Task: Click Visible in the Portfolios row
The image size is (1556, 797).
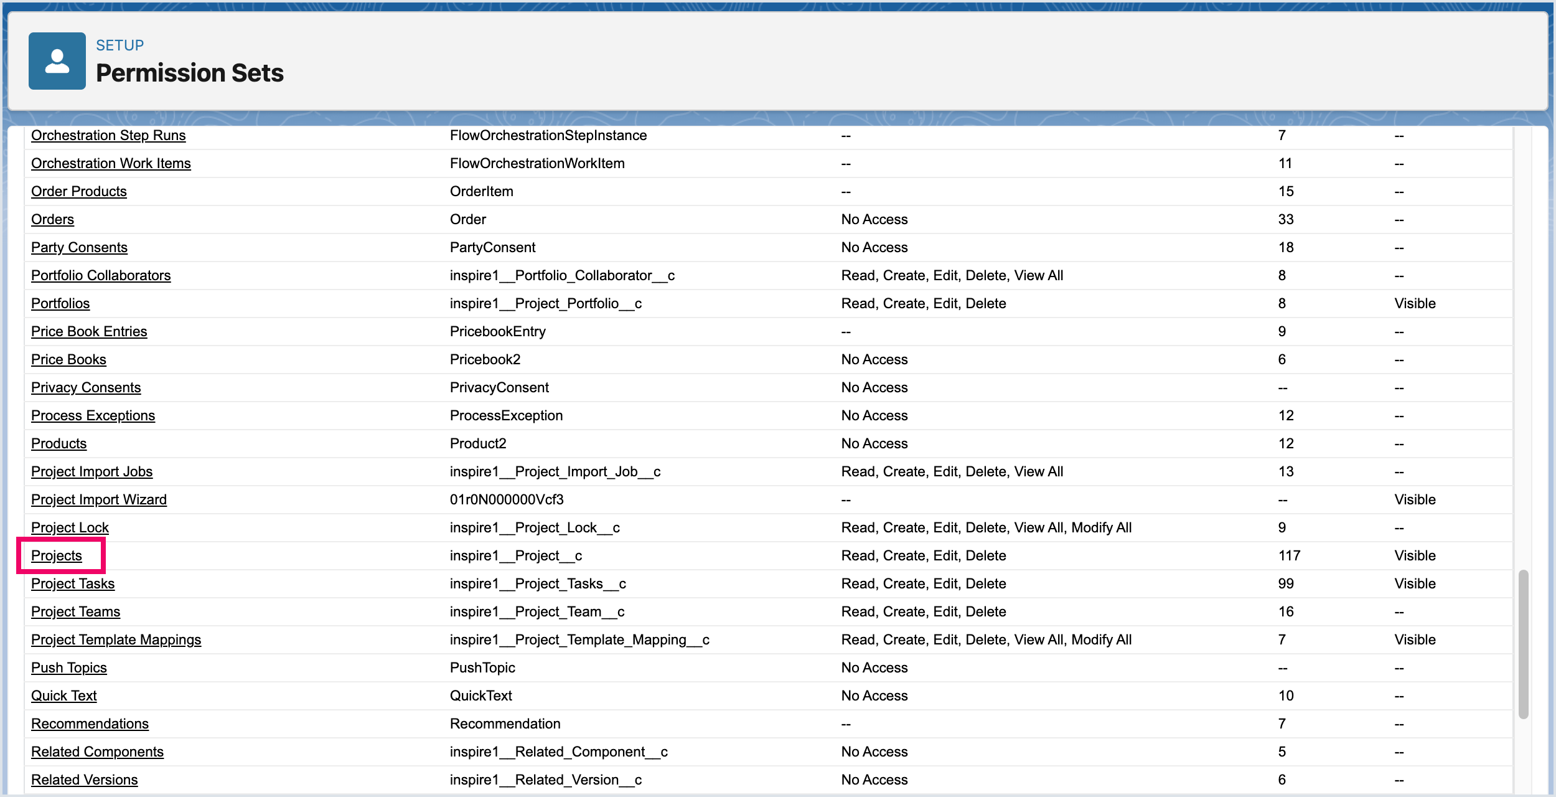Action: tap(1415, 303)
